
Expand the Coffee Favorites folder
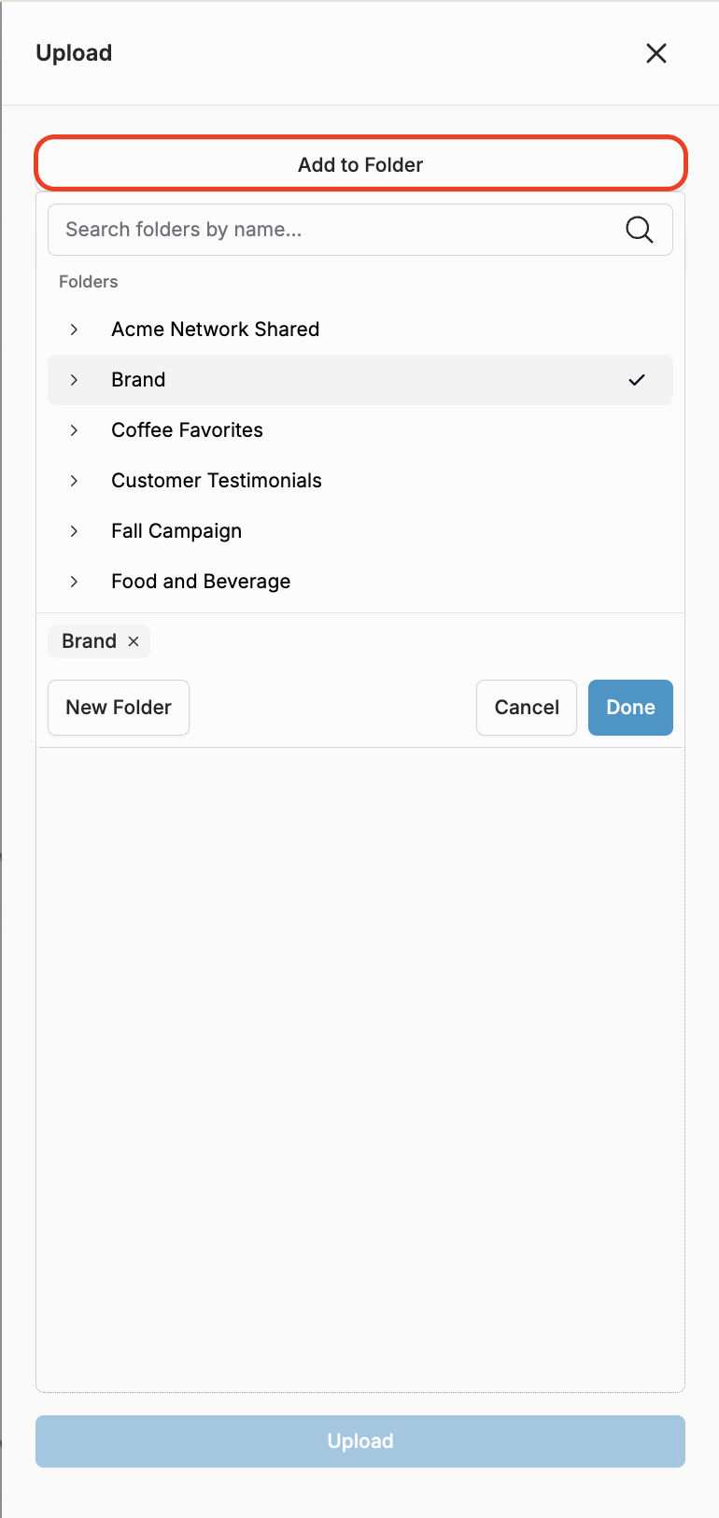tap(74, 430)
